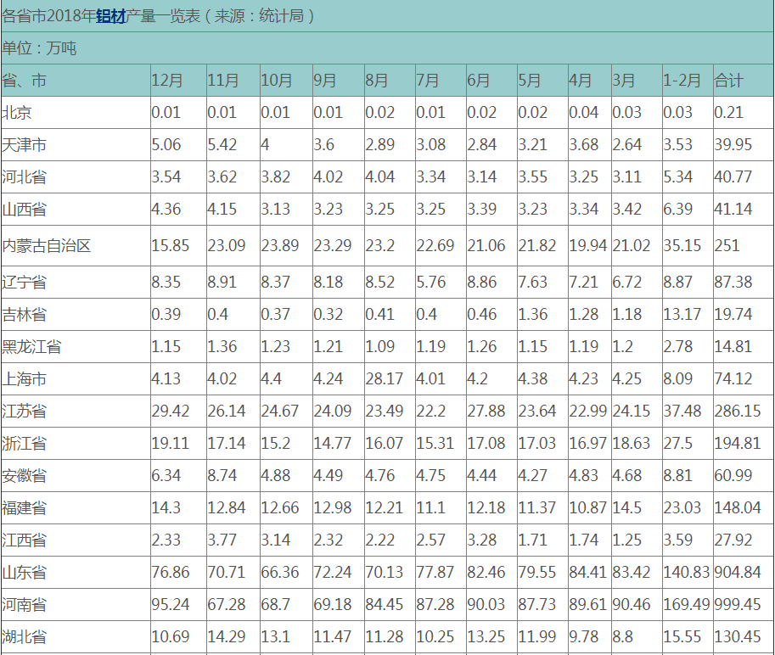The height and width of the screenshot is (655, 775).
Task: Select the 省、市 header cell
Action: (25, 81)
